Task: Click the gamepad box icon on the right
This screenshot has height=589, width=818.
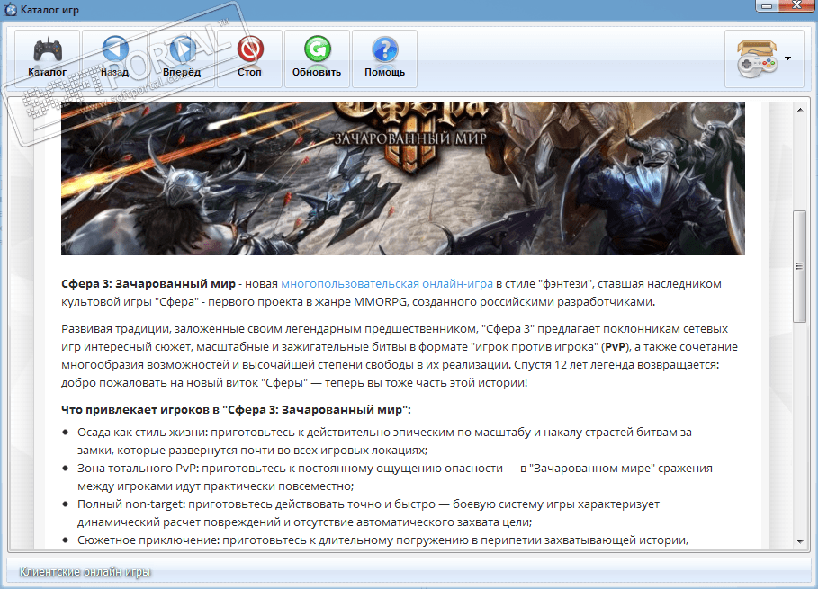Action: [x=757, y=59]
